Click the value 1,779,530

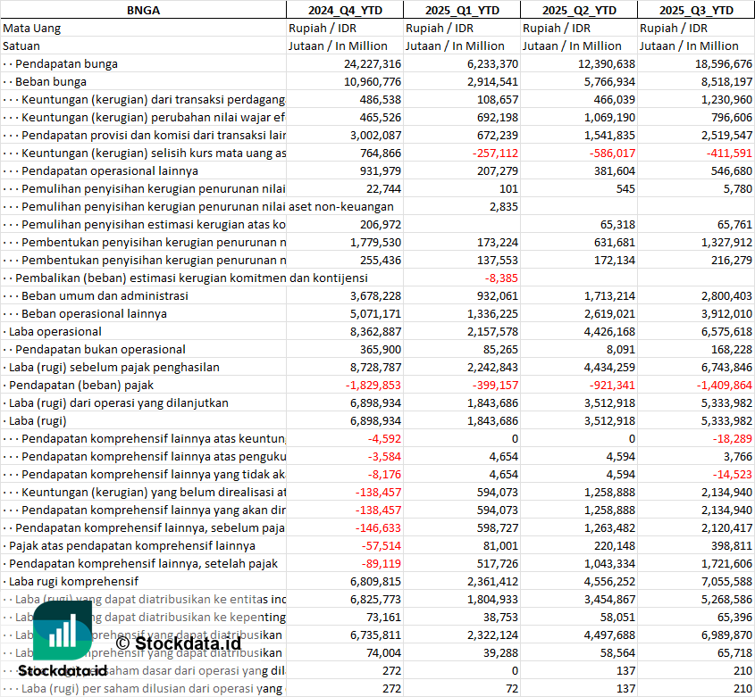click(375, 242)
